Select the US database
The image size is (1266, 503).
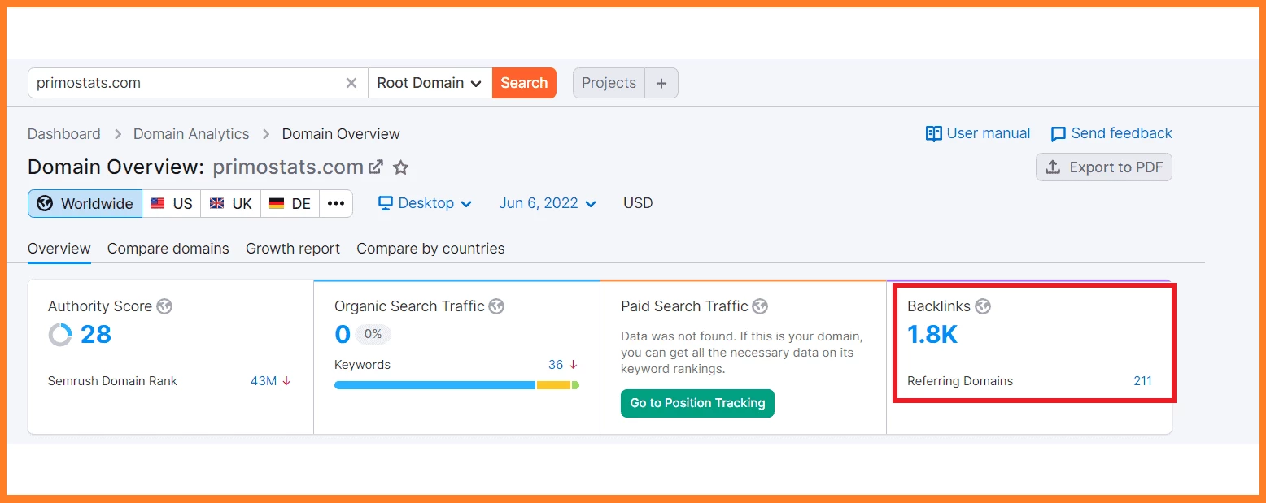[172, 203]
